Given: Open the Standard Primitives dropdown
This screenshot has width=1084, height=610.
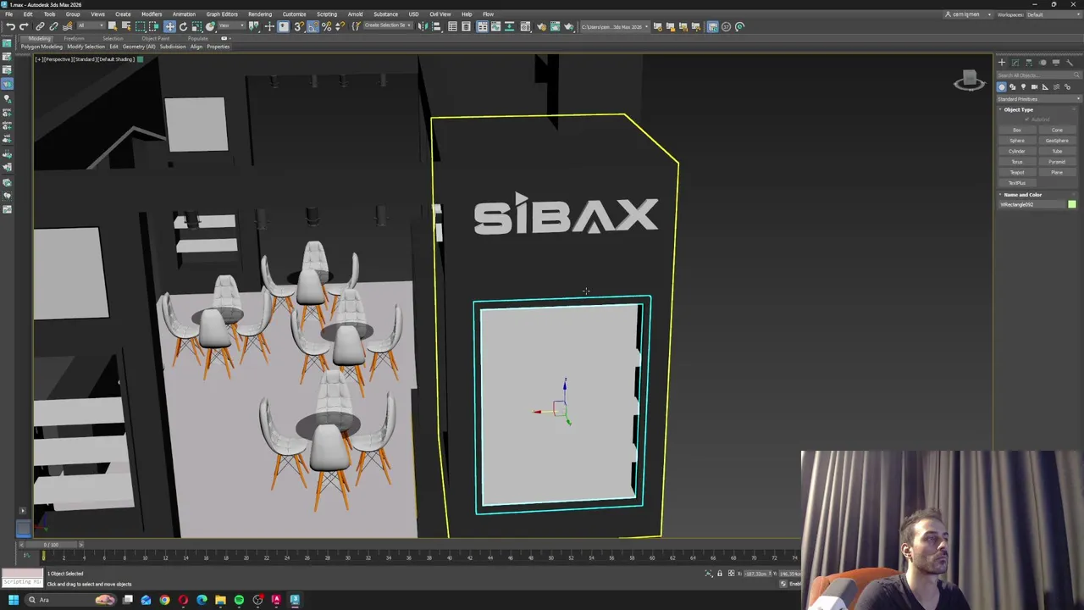Looking at the screenshot, I should click(1038, 99).
